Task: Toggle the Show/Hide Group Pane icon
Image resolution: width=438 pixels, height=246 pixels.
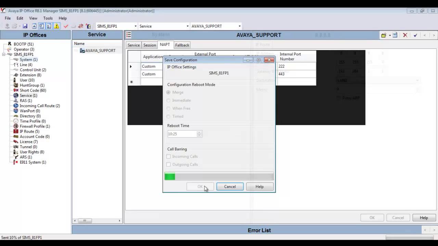Action: pyautogui.click(x=49, y=26)
